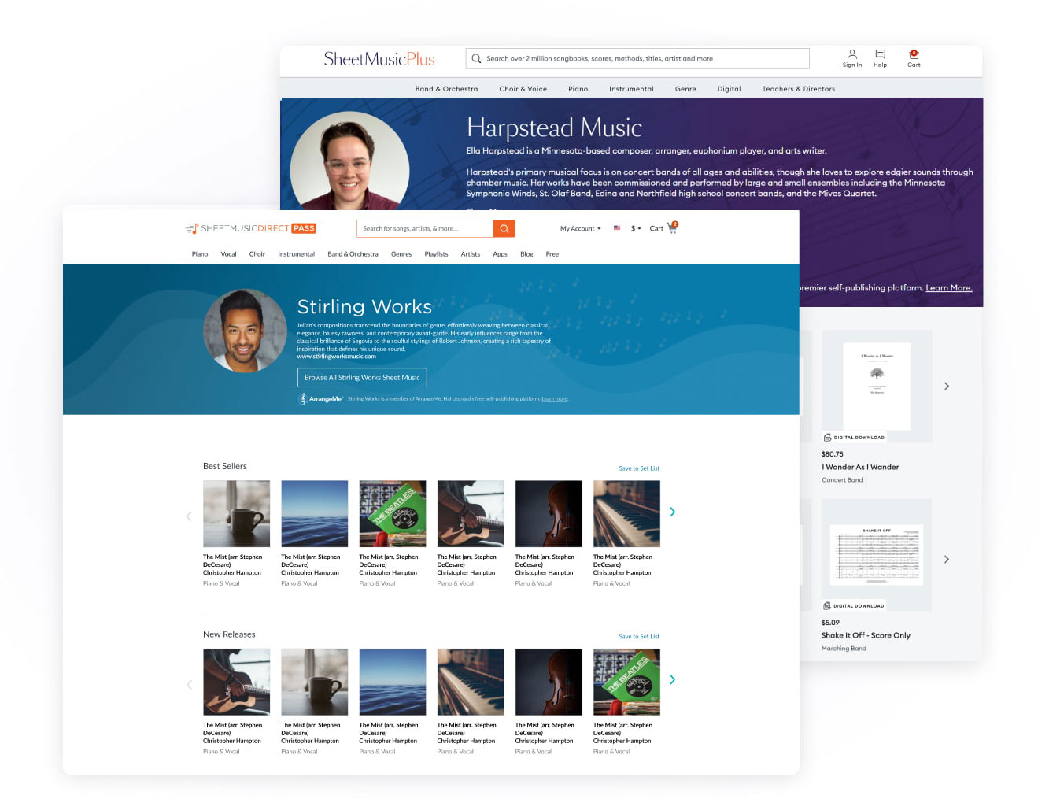
Task: Click Browse All Stirling Works Sheet Music
Action: (x=362, y=377)
